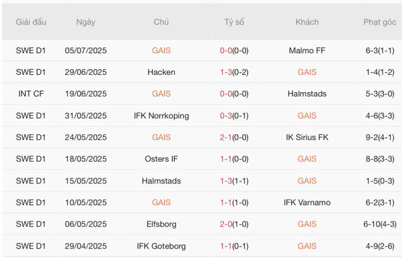Select the 05/07/2025 match date
Screen dimensions: 402x262
(86, 51)
